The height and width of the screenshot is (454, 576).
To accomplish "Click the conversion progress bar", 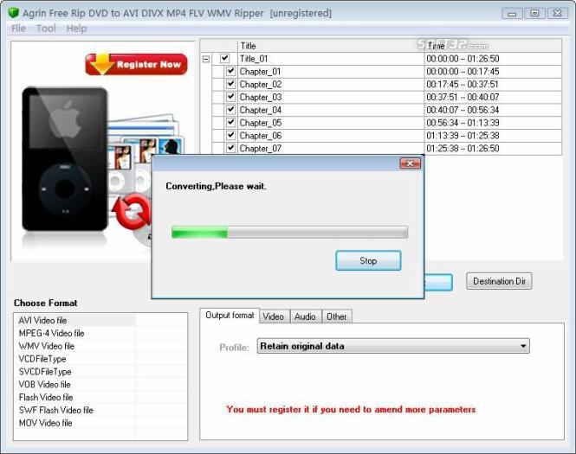I will click(289, 232).
